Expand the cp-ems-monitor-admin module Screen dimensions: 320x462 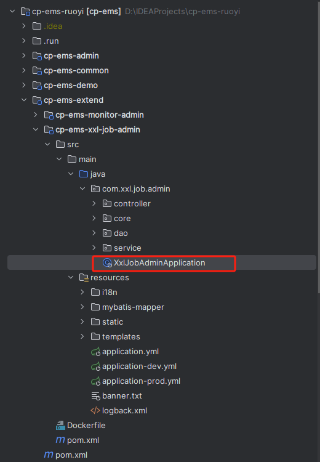(x=35, y=115)
